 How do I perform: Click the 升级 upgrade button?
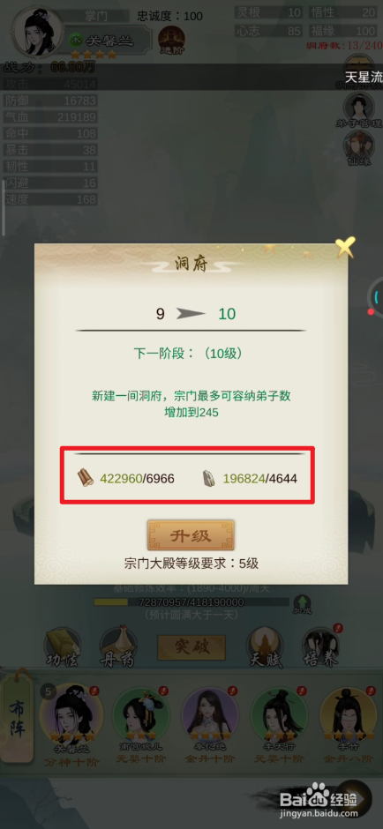coord(191,535)
